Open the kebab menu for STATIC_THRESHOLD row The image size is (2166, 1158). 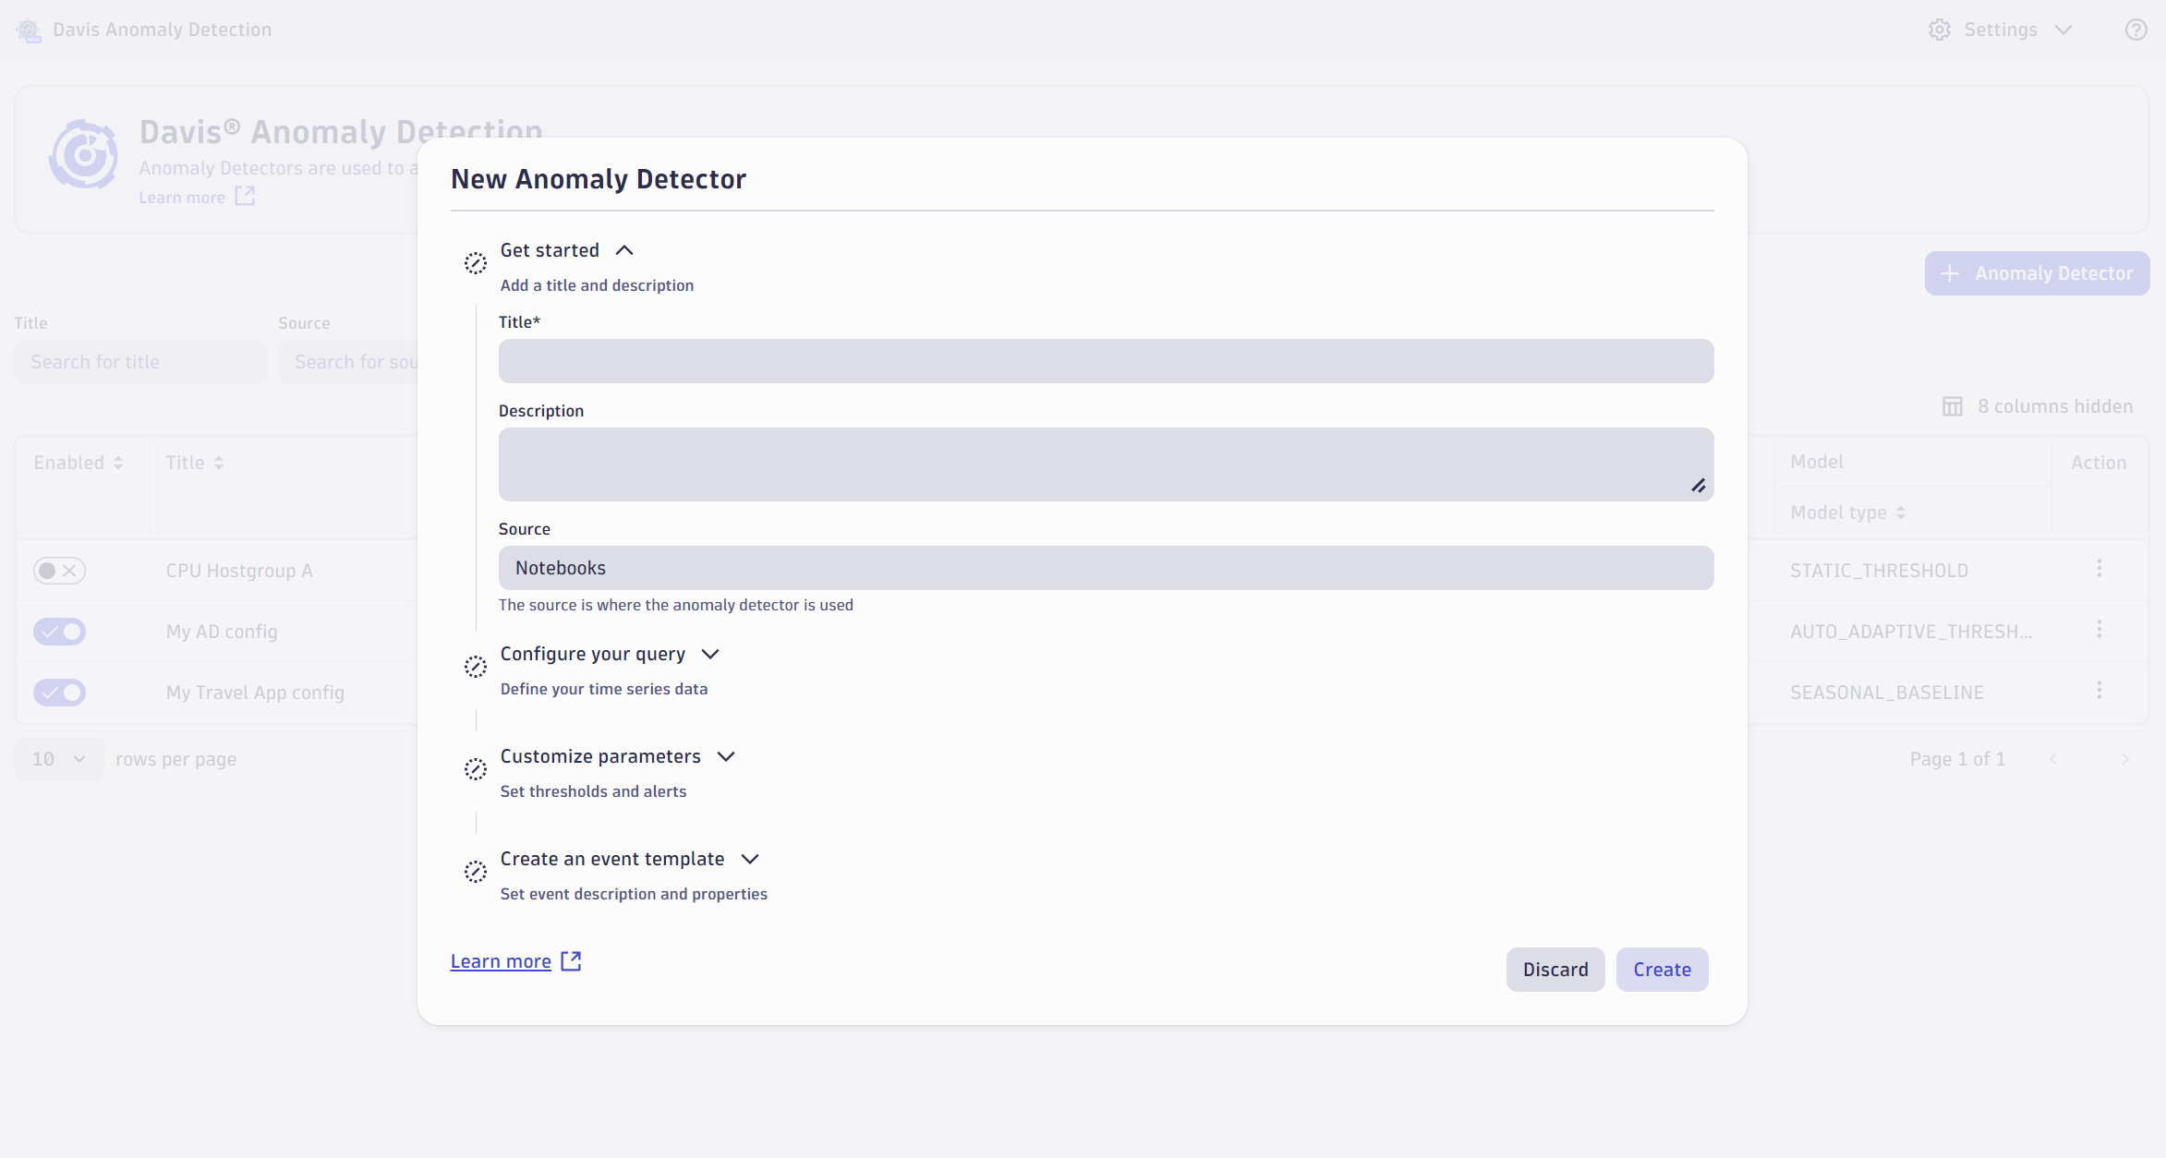tap(2100, 569)
